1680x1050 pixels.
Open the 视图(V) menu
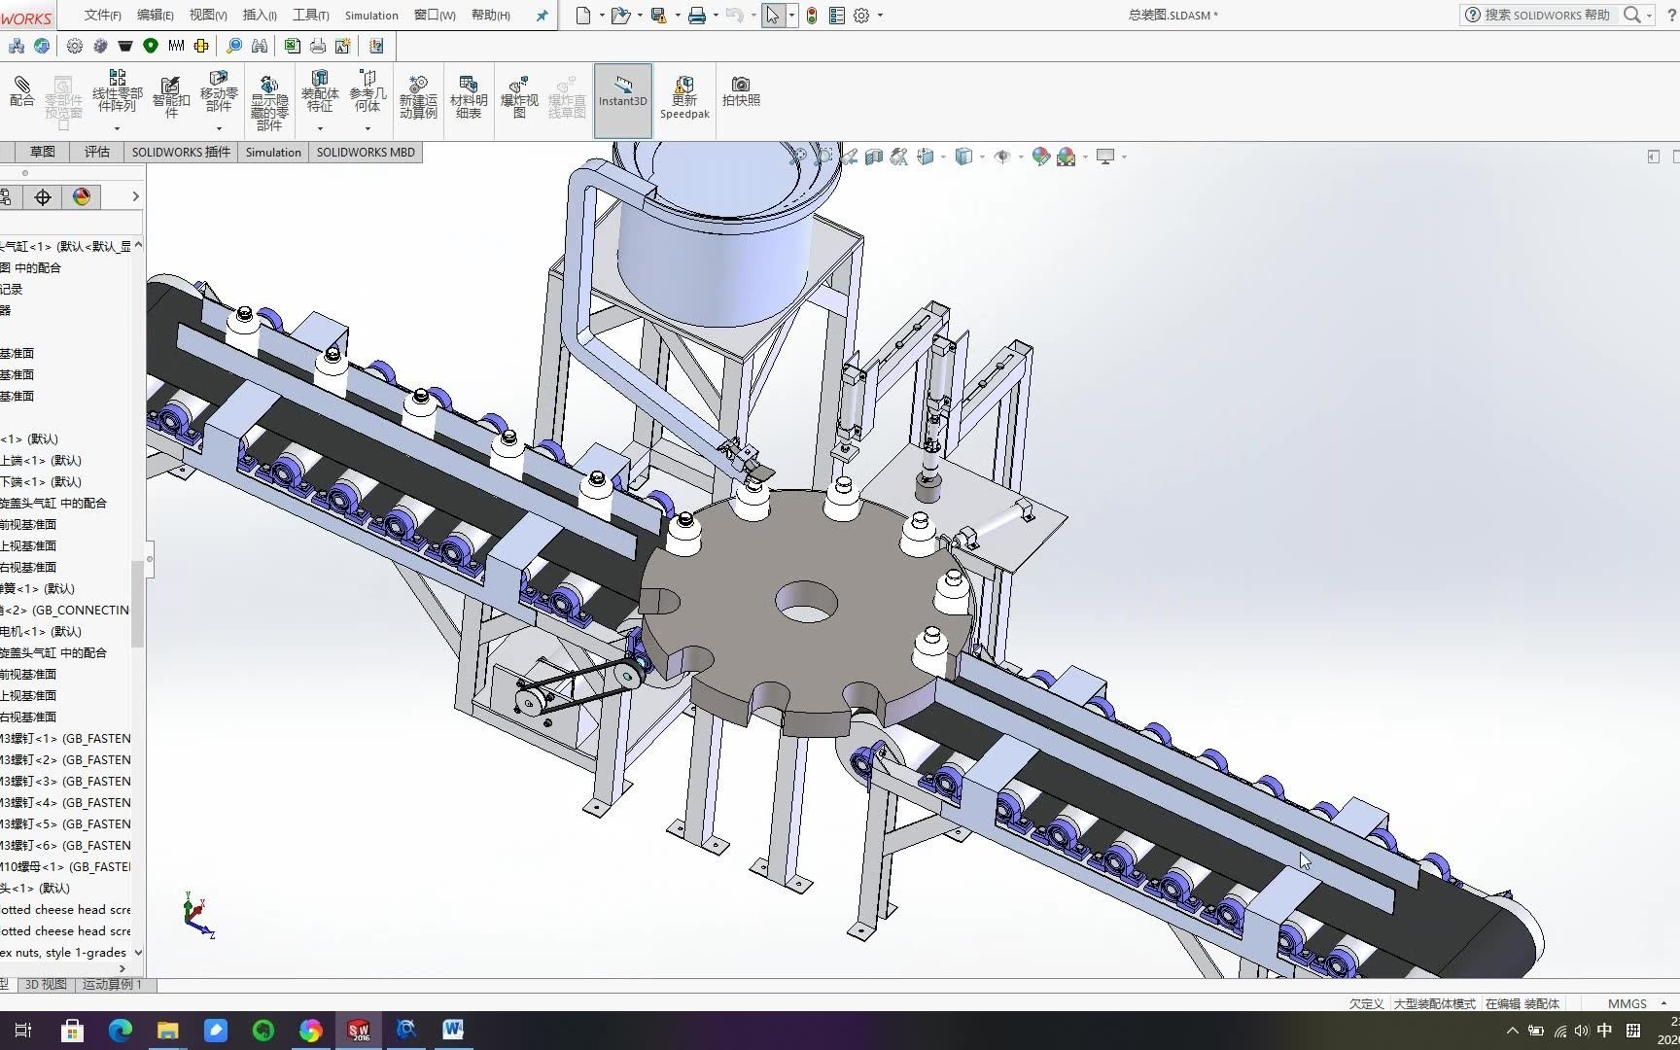(x=207, y=16)
